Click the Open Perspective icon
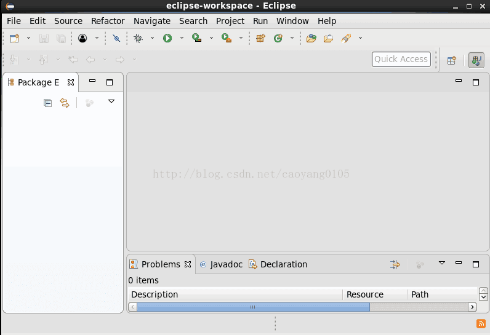The width and height of the screenshot is (490, 335). 452,60
